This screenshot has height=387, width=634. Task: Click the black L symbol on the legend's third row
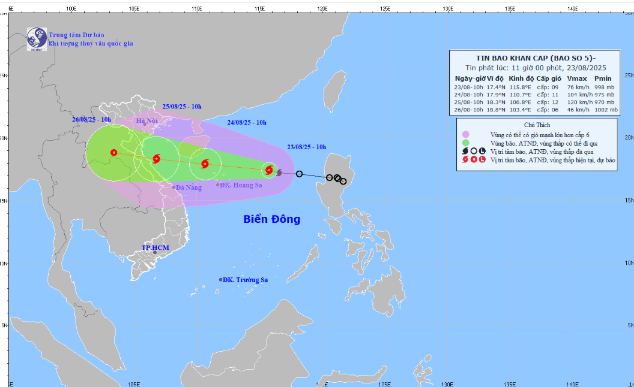tap(483, 151)
